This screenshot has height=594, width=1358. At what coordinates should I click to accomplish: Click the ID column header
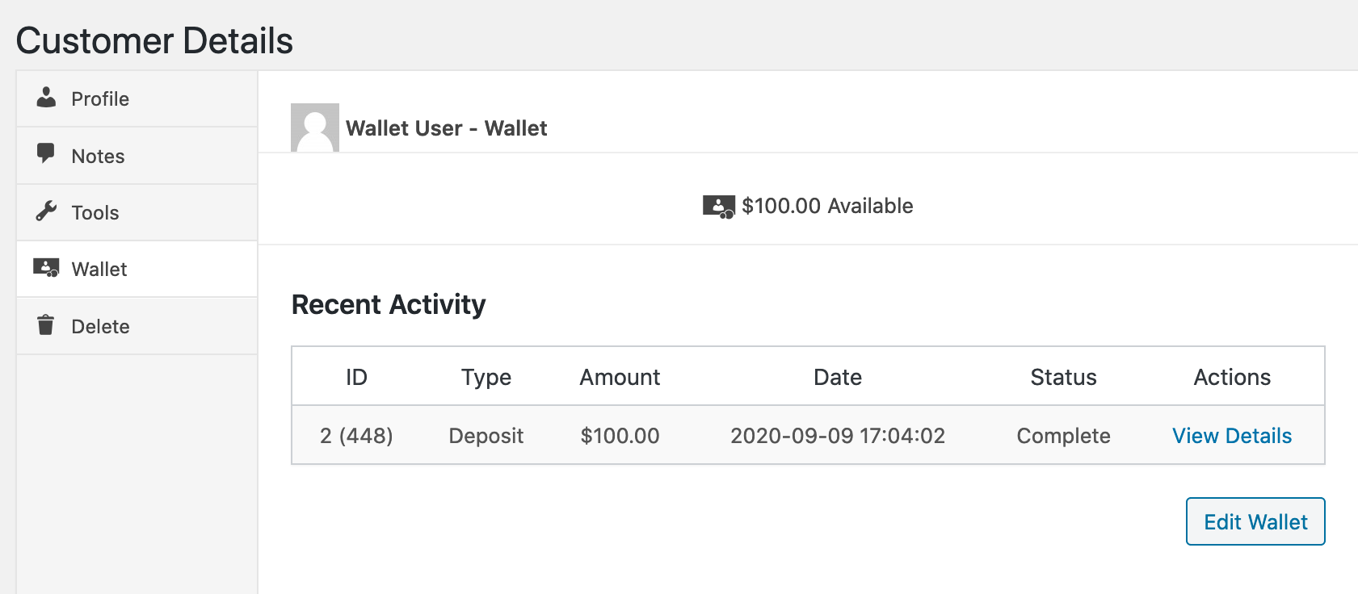pos(356,377)
